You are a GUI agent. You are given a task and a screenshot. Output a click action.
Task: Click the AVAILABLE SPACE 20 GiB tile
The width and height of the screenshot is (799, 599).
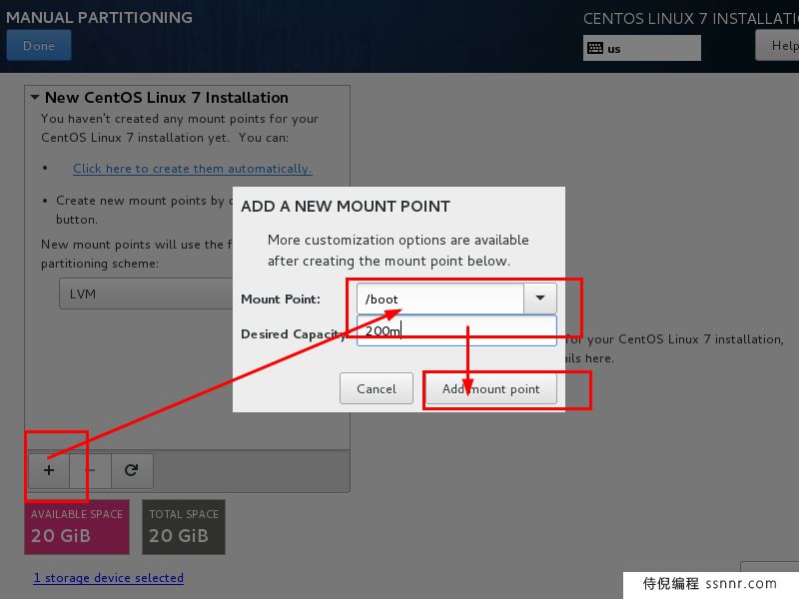(x=77, y=527)
